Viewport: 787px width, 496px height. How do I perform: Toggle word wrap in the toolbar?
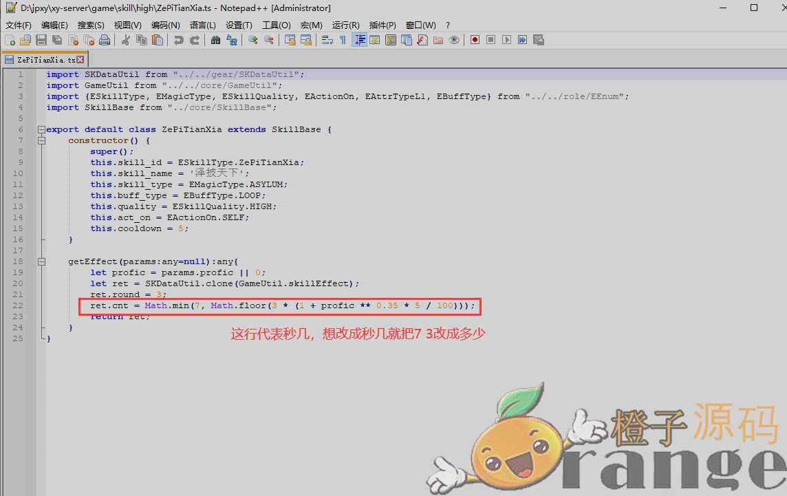[x=327, y=41]
